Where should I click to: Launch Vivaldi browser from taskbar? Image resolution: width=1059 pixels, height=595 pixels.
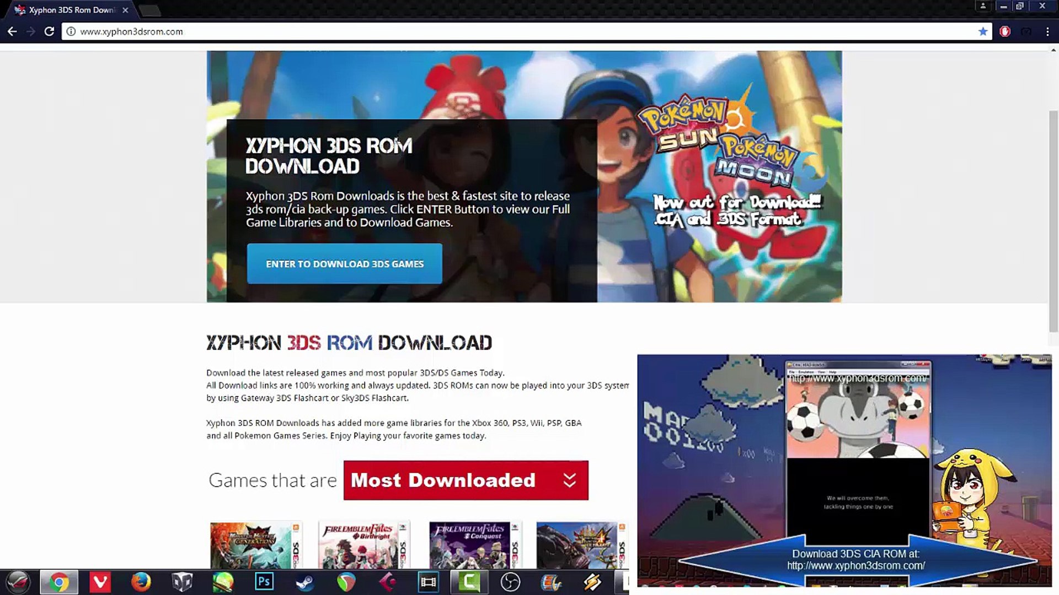100,582
